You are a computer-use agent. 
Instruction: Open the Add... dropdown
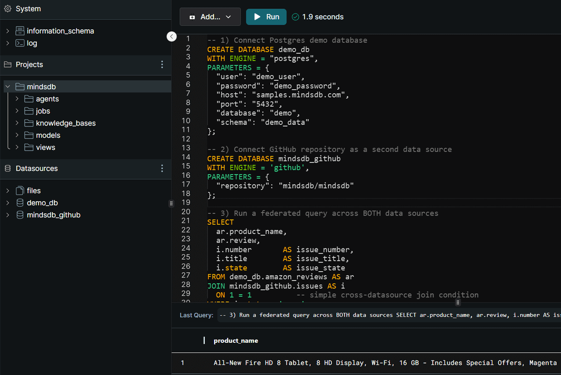tap(210, 17)
